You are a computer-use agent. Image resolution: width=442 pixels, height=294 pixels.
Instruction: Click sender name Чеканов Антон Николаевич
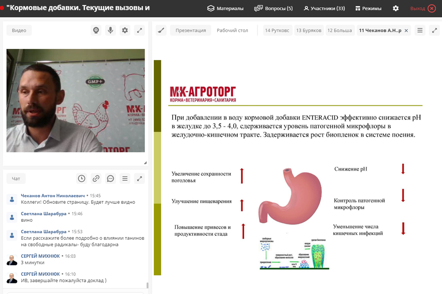[53, 196]
